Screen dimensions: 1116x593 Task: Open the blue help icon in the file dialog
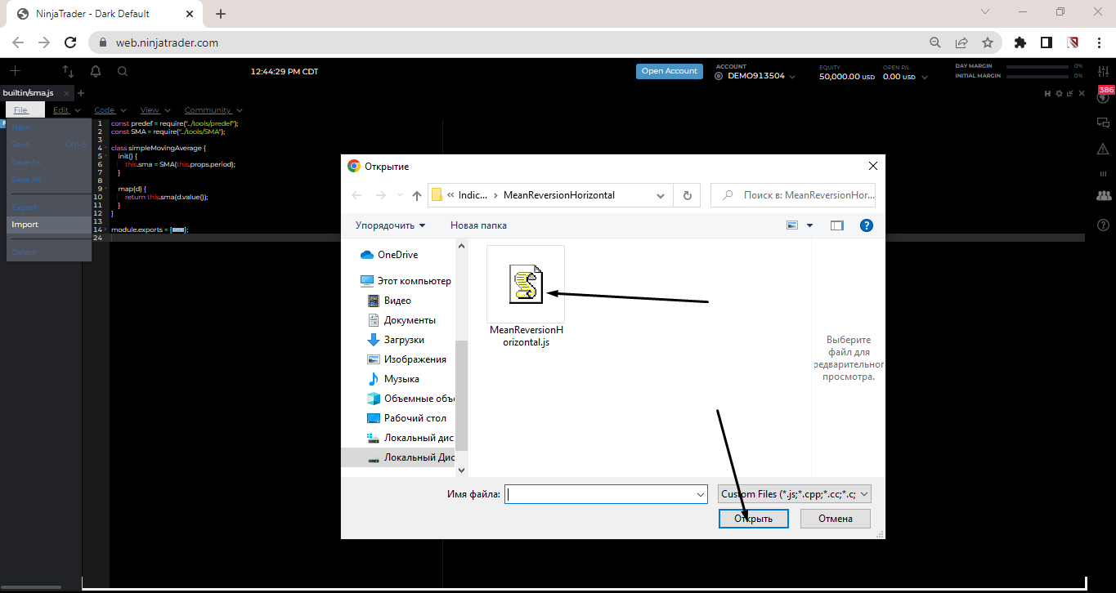(867, 225)
